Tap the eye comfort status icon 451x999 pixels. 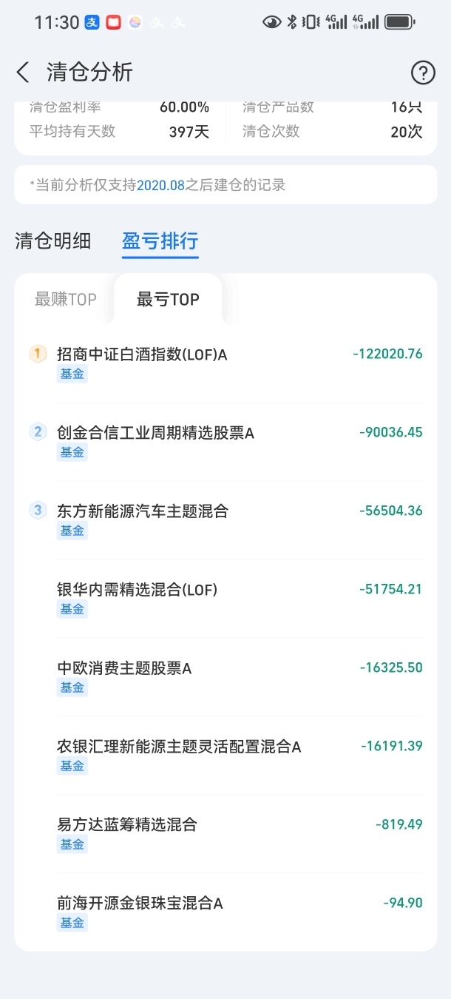[271, 22]
